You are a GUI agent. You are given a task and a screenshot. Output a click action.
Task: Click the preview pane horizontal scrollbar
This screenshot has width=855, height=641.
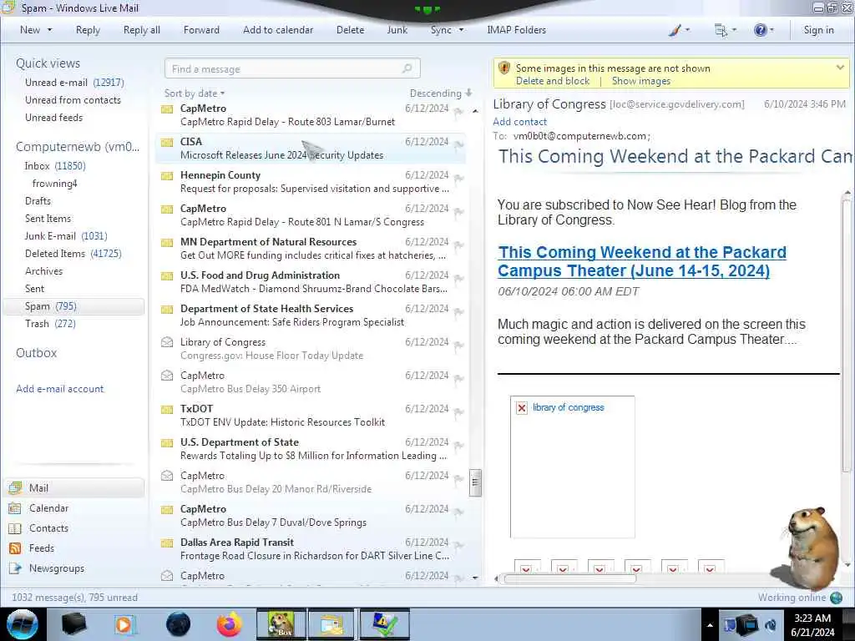[x=569, y=579]
